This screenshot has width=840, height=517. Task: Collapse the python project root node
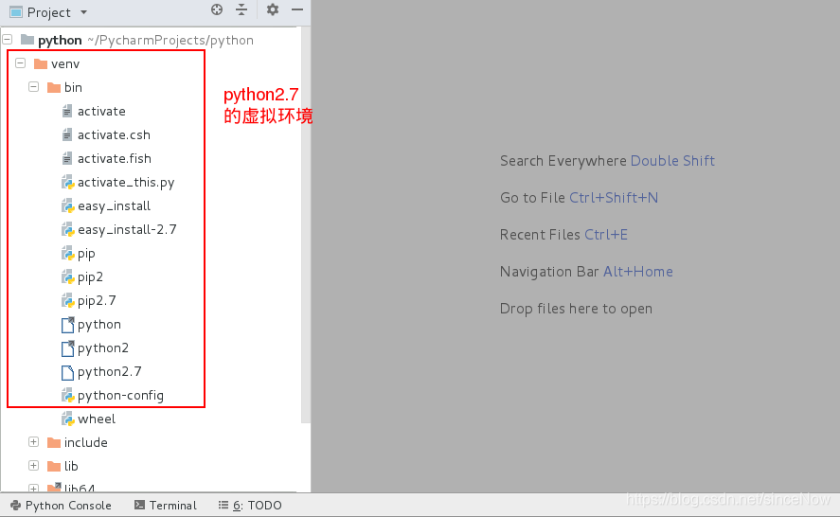[x=8, y=39]
